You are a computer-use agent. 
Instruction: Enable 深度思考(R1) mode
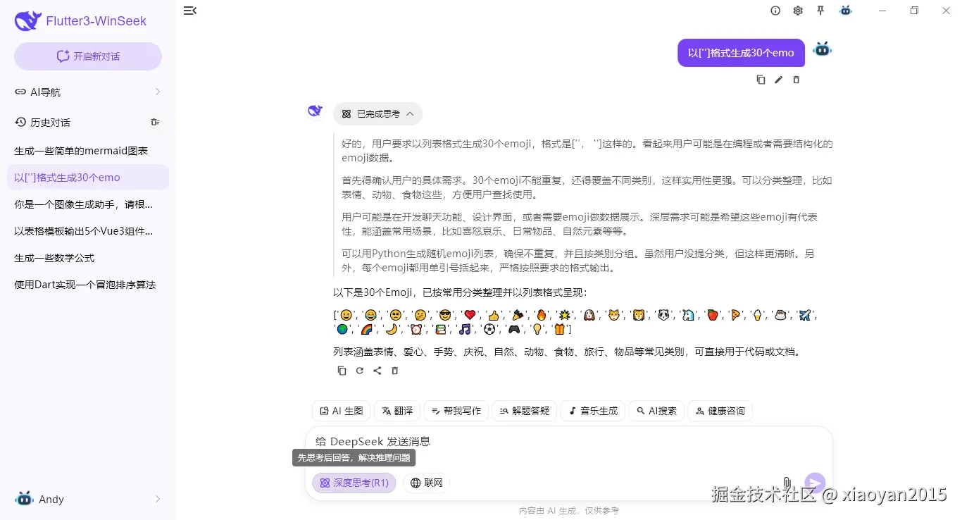tap(354, 483)
